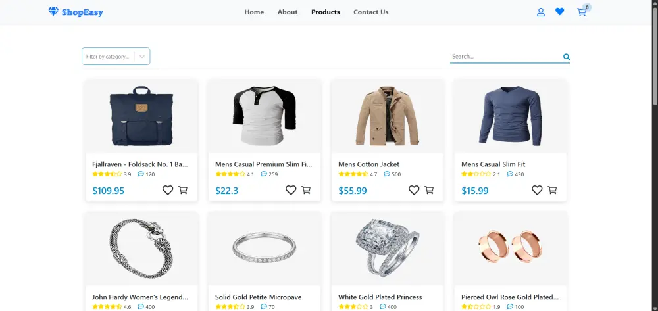This screenshot has width=658, height=311.
Task: Open the shopping cart in header
Action: (x=582, y=12)
